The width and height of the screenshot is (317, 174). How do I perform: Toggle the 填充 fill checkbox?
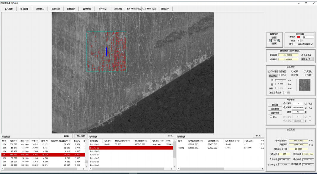pyautogui.click(x=295, y=44)
